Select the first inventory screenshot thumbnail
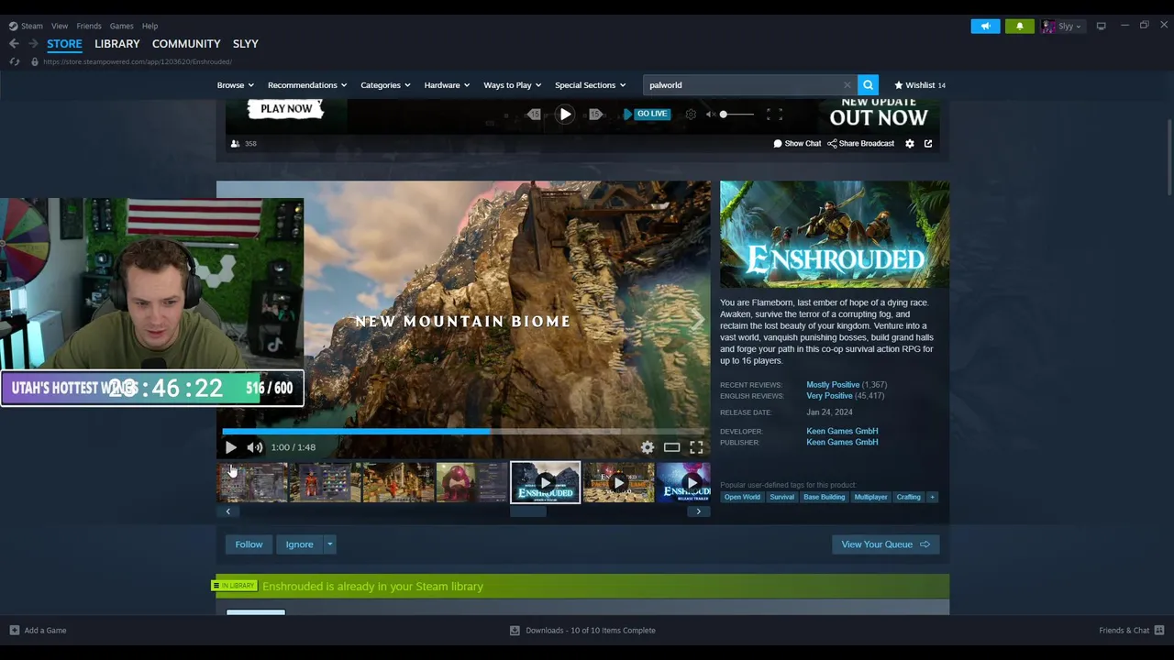 point(252,482)
